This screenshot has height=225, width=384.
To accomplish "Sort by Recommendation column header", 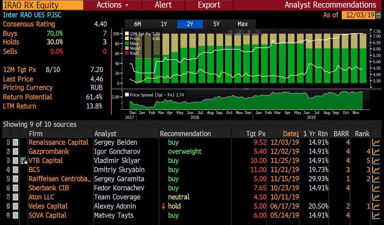I will click(195, 134).
